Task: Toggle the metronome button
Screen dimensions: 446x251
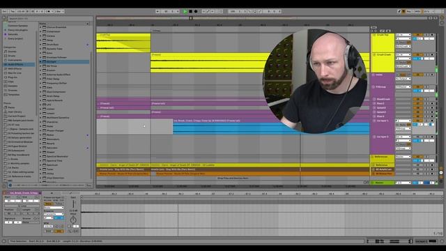Action: point(48,11)
